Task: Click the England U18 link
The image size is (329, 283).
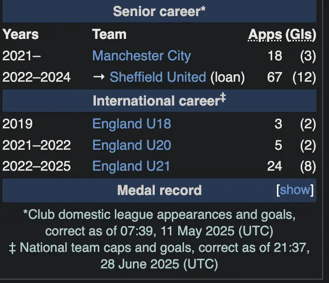Action: point(131,124)
